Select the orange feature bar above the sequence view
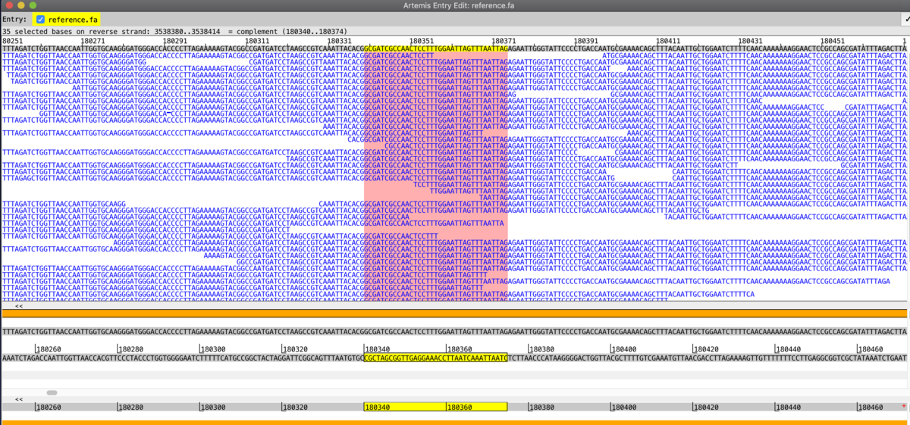 (x=455, y=314)
